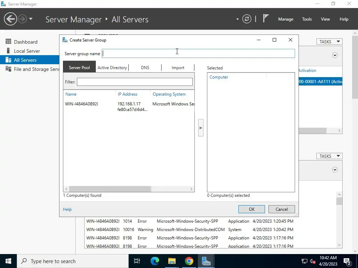Switch to the Active Directory tab
Screen dimensions: 358x268
tap(112, 67)
